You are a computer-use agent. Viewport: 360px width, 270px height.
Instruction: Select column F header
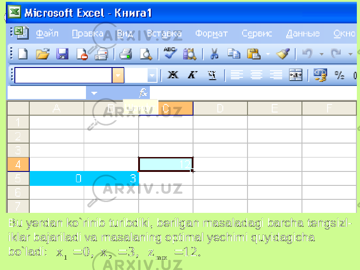pos(329,108)
